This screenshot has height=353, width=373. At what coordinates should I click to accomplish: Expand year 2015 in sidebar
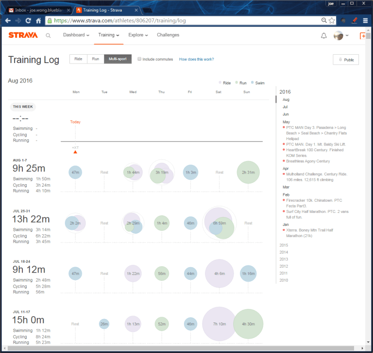(284, 245)
